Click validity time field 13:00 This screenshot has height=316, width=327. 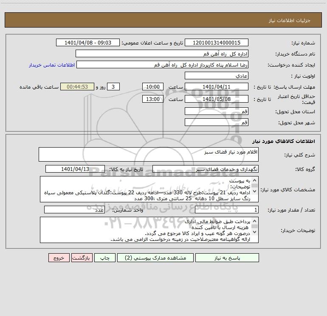tap(152, 99)
